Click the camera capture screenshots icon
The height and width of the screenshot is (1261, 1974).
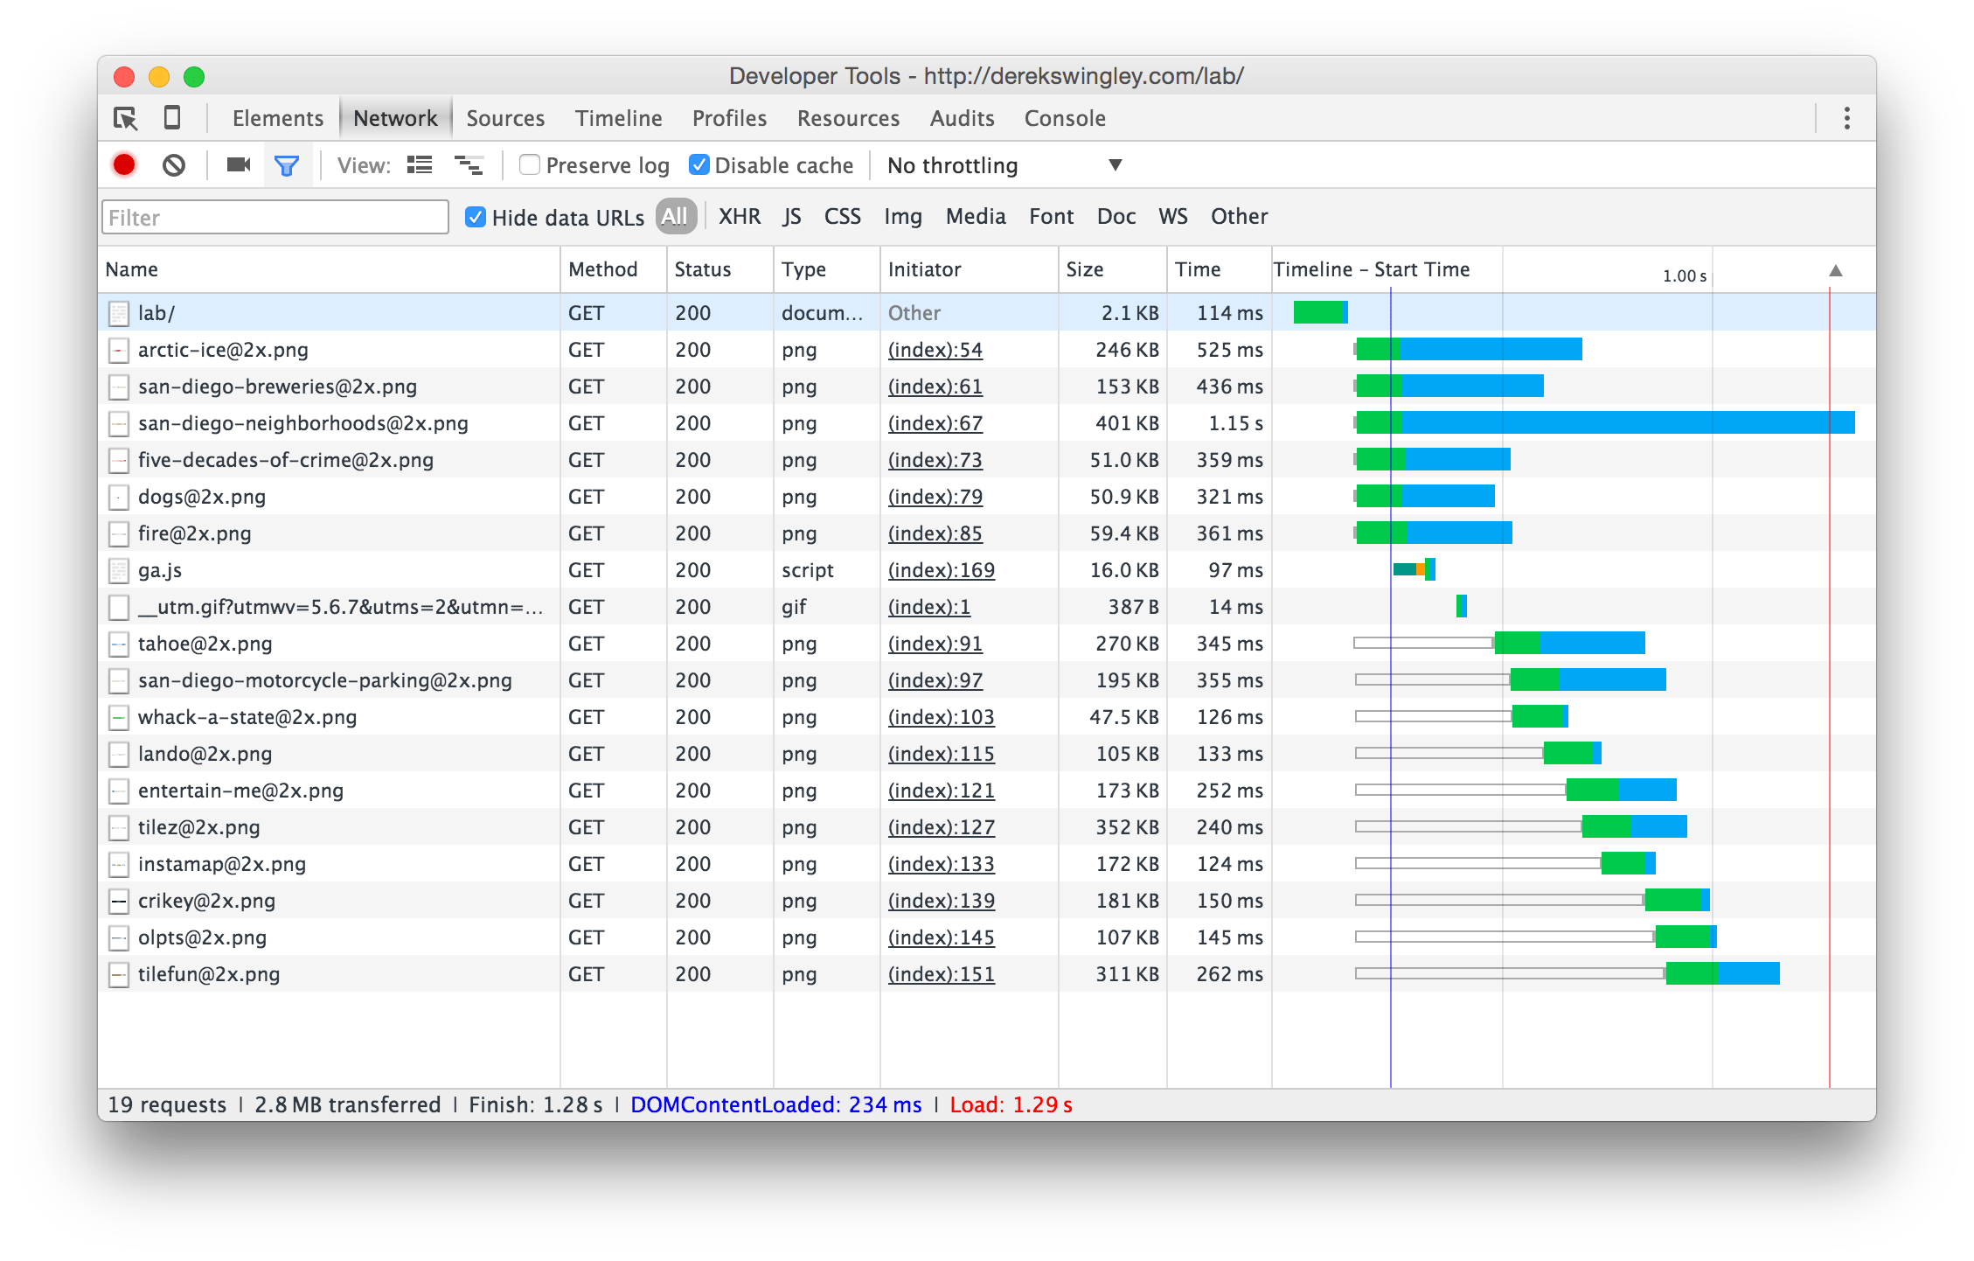click(238, 165)
